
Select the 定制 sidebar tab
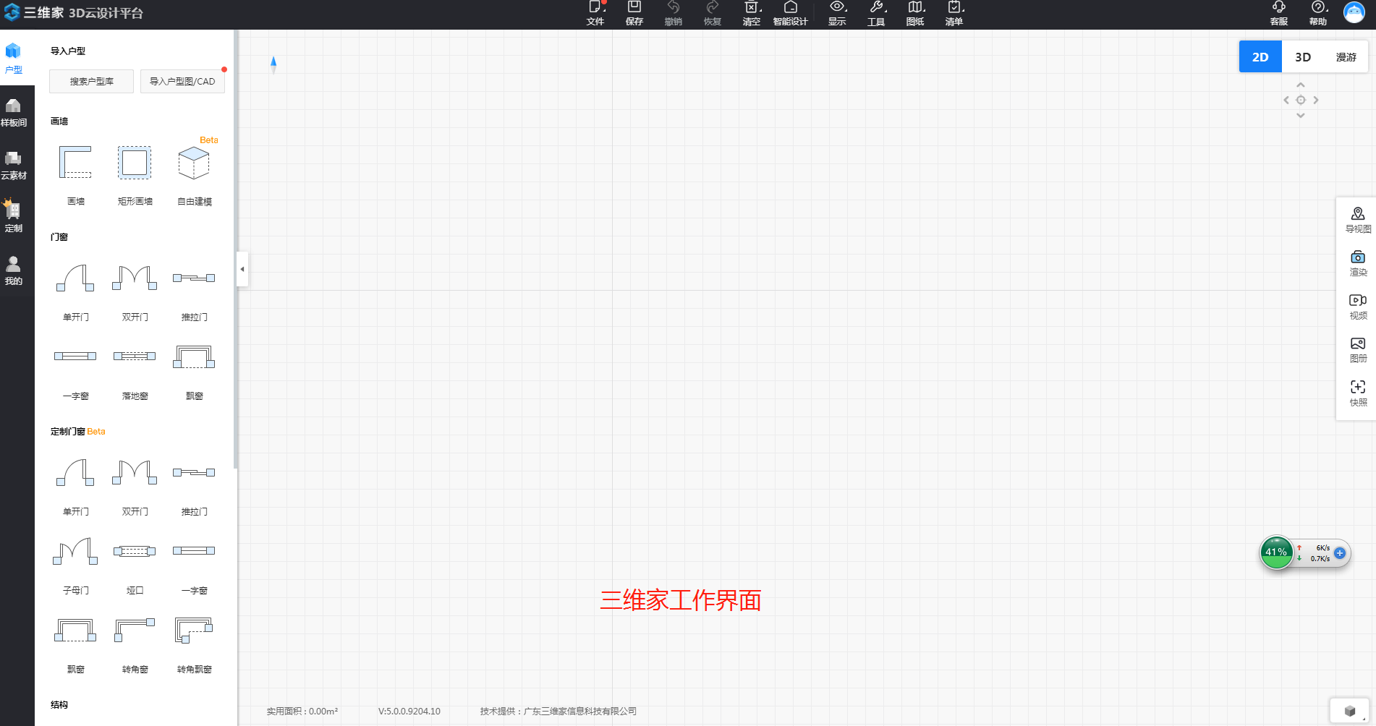pos(14,216)
